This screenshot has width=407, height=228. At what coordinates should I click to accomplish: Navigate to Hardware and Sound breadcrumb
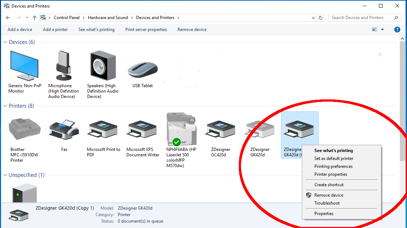tap(108, 18)
